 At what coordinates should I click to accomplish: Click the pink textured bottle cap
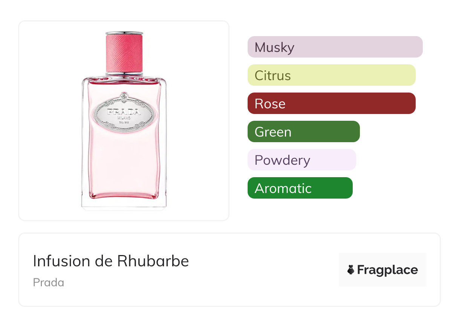click(x=124, y=52)
